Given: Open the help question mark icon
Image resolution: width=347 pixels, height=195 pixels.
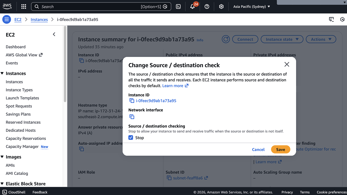Looking at the screenshot, I should (207, 6).
